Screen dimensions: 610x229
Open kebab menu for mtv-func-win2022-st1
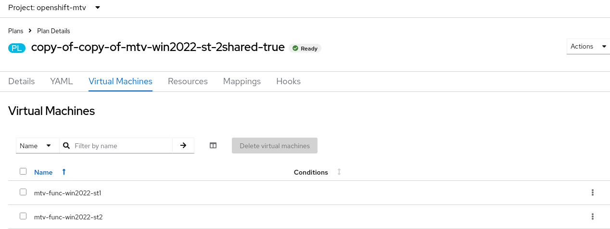click(x=592, y=193)
